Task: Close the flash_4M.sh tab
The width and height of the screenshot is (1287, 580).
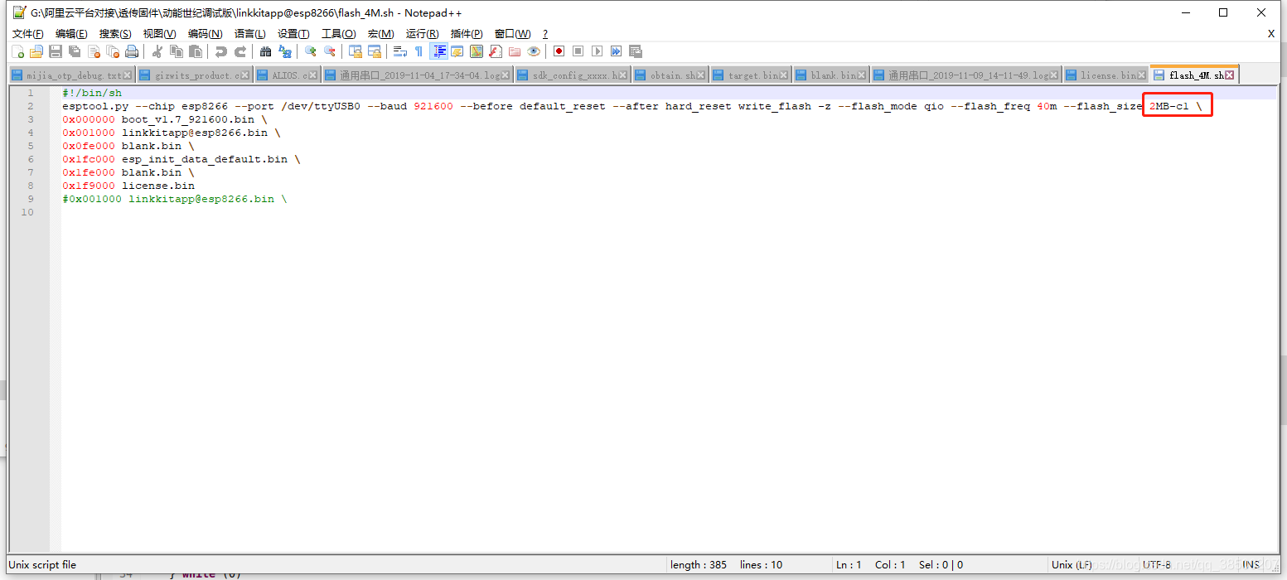Action: coord(1230,75)
